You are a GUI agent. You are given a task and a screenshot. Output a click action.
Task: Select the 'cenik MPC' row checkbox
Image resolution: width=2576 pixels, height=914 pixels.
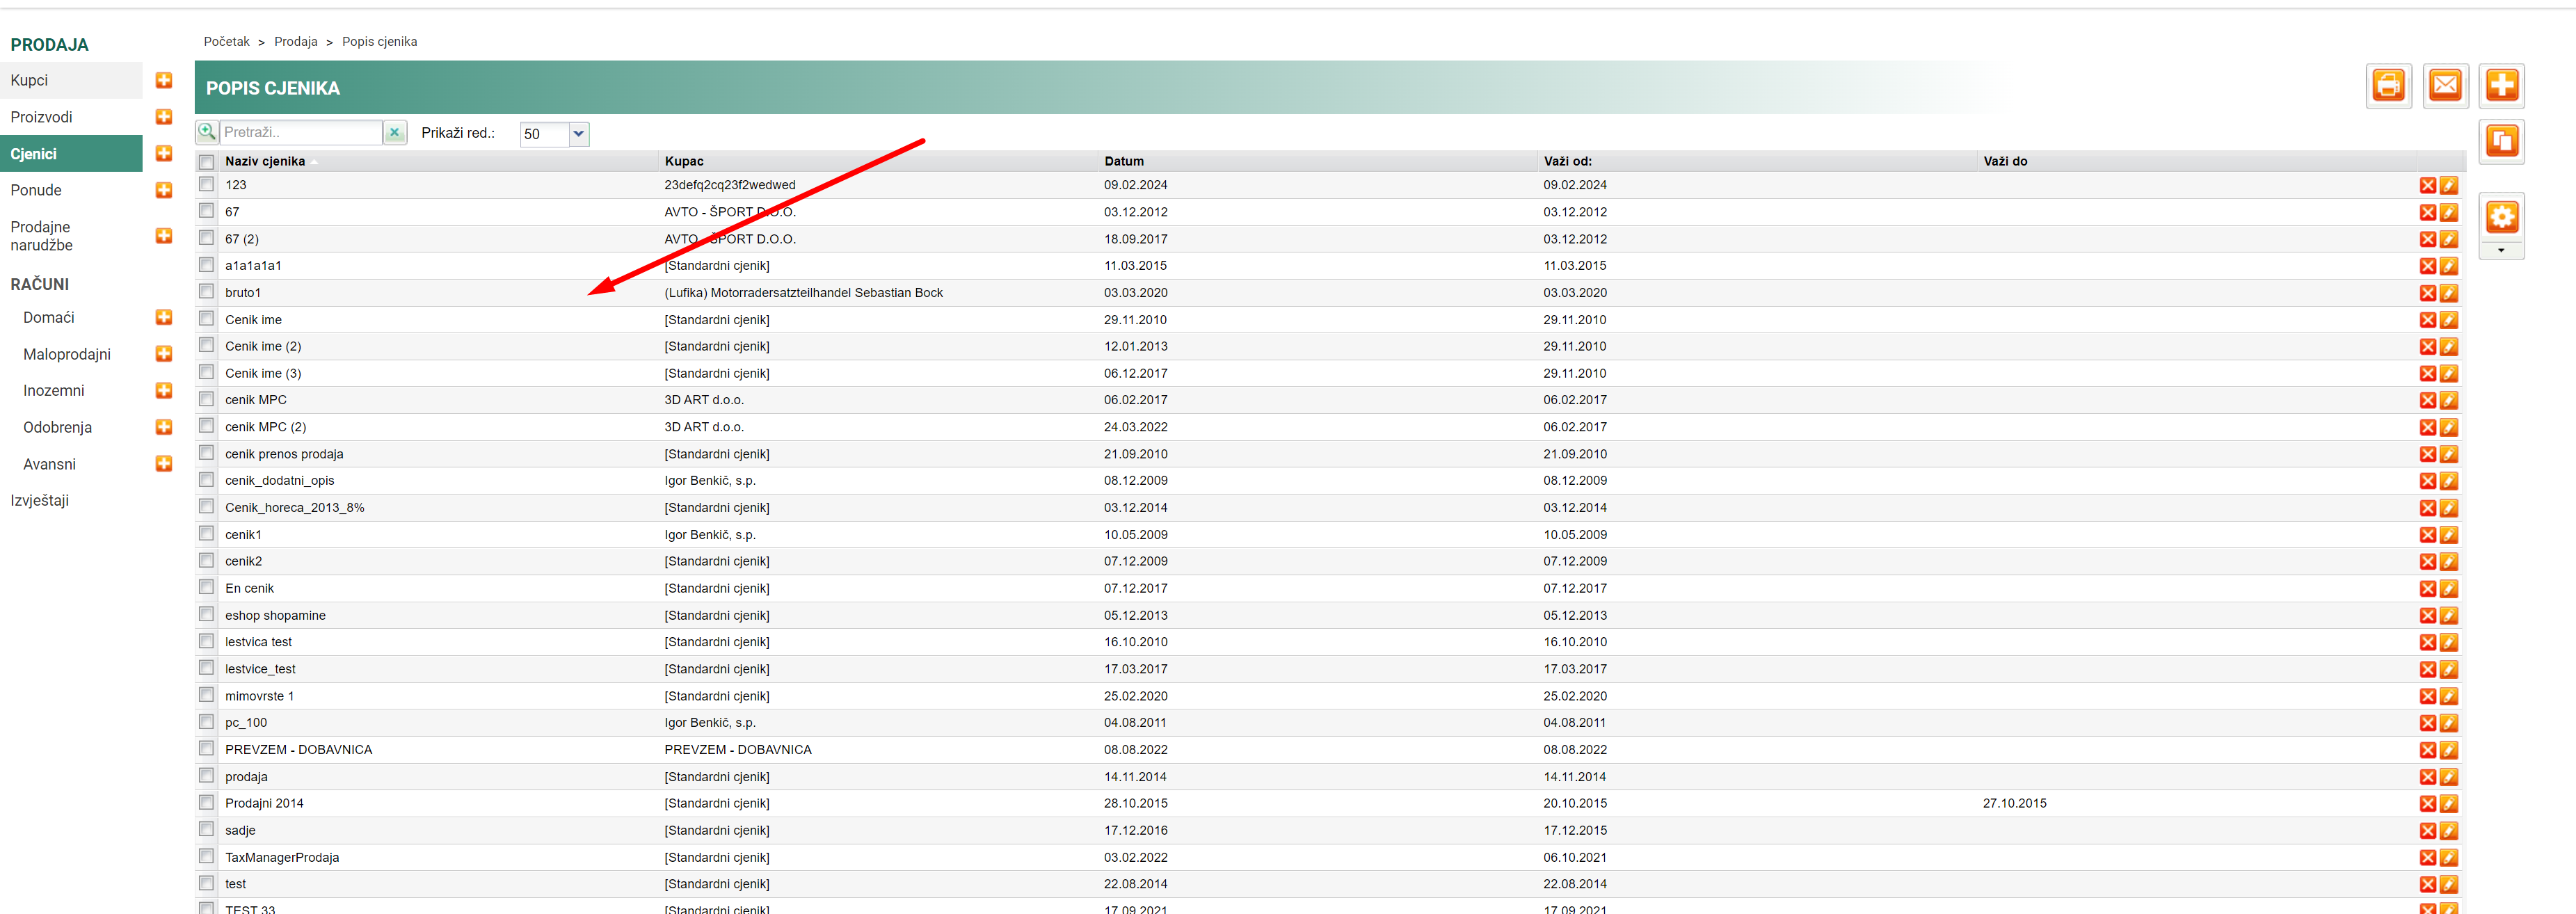tap(206, 399)
